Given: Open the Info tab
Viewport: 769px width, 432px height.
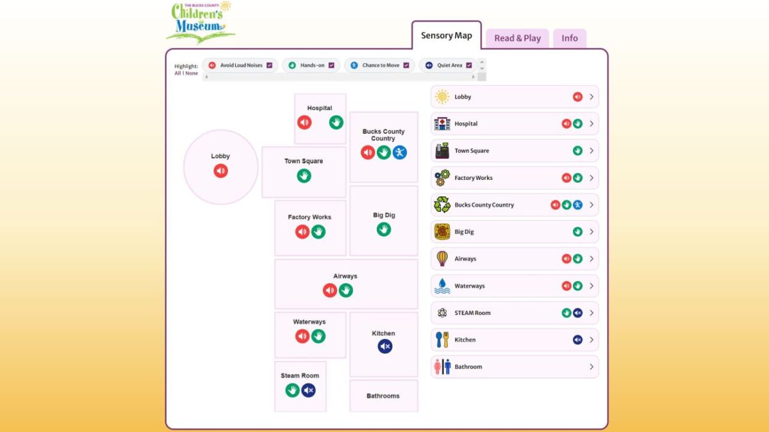Looking at the screenshot, I should tap(570, 38).
